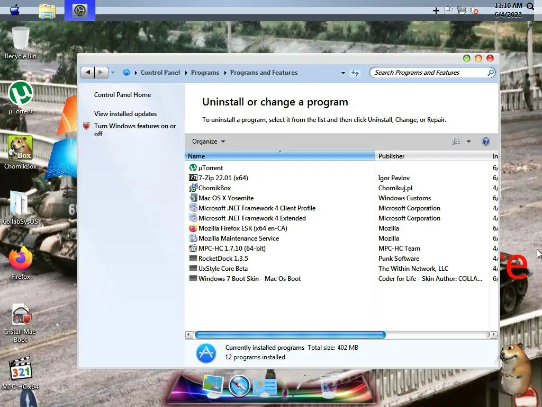
Task: Open the Organize dropdown menu
Action: coord(209,141)
